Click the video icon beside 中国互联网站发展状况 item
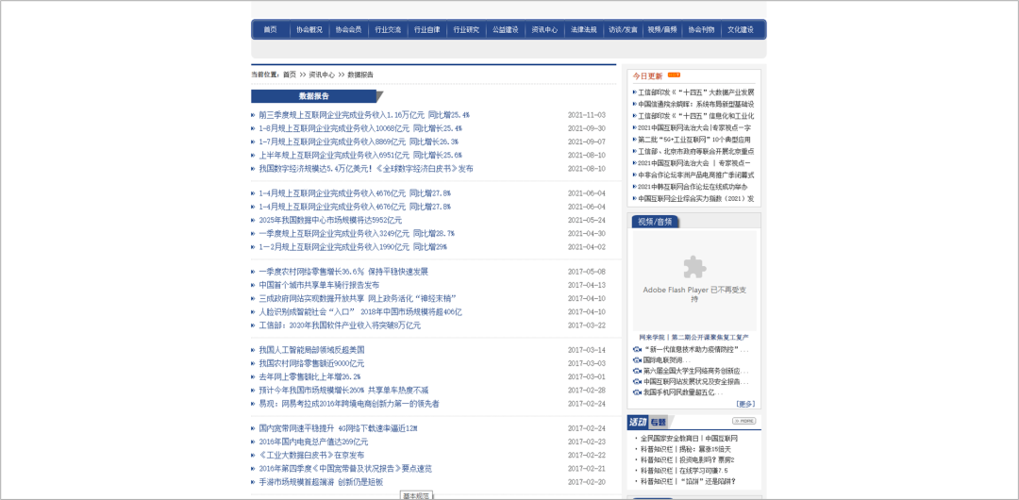Screen dimensions: 1019x500 coord(638,381)
